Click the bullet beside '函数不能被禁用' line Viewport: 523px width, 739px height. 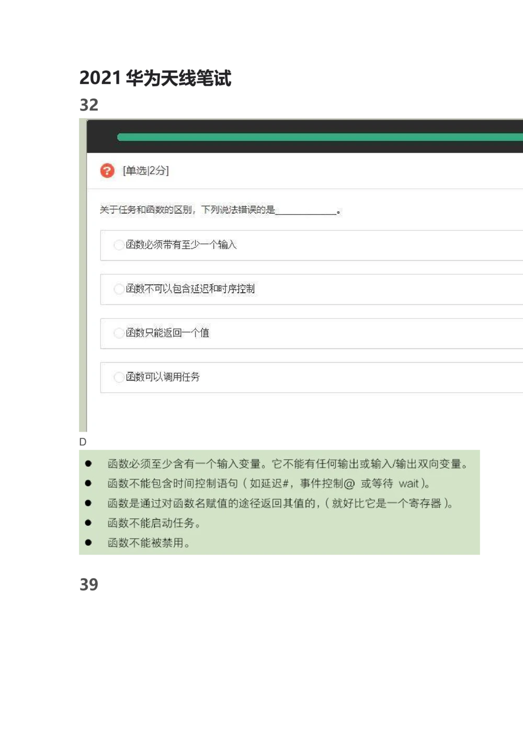click(88, 542)
